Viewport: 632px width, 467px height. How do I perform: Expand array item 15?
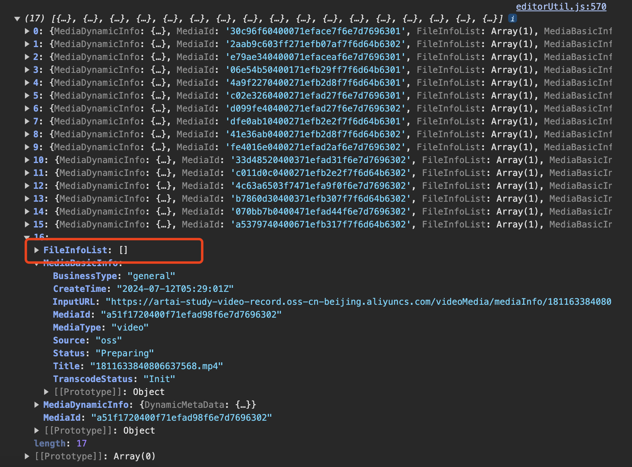(27, 224)
